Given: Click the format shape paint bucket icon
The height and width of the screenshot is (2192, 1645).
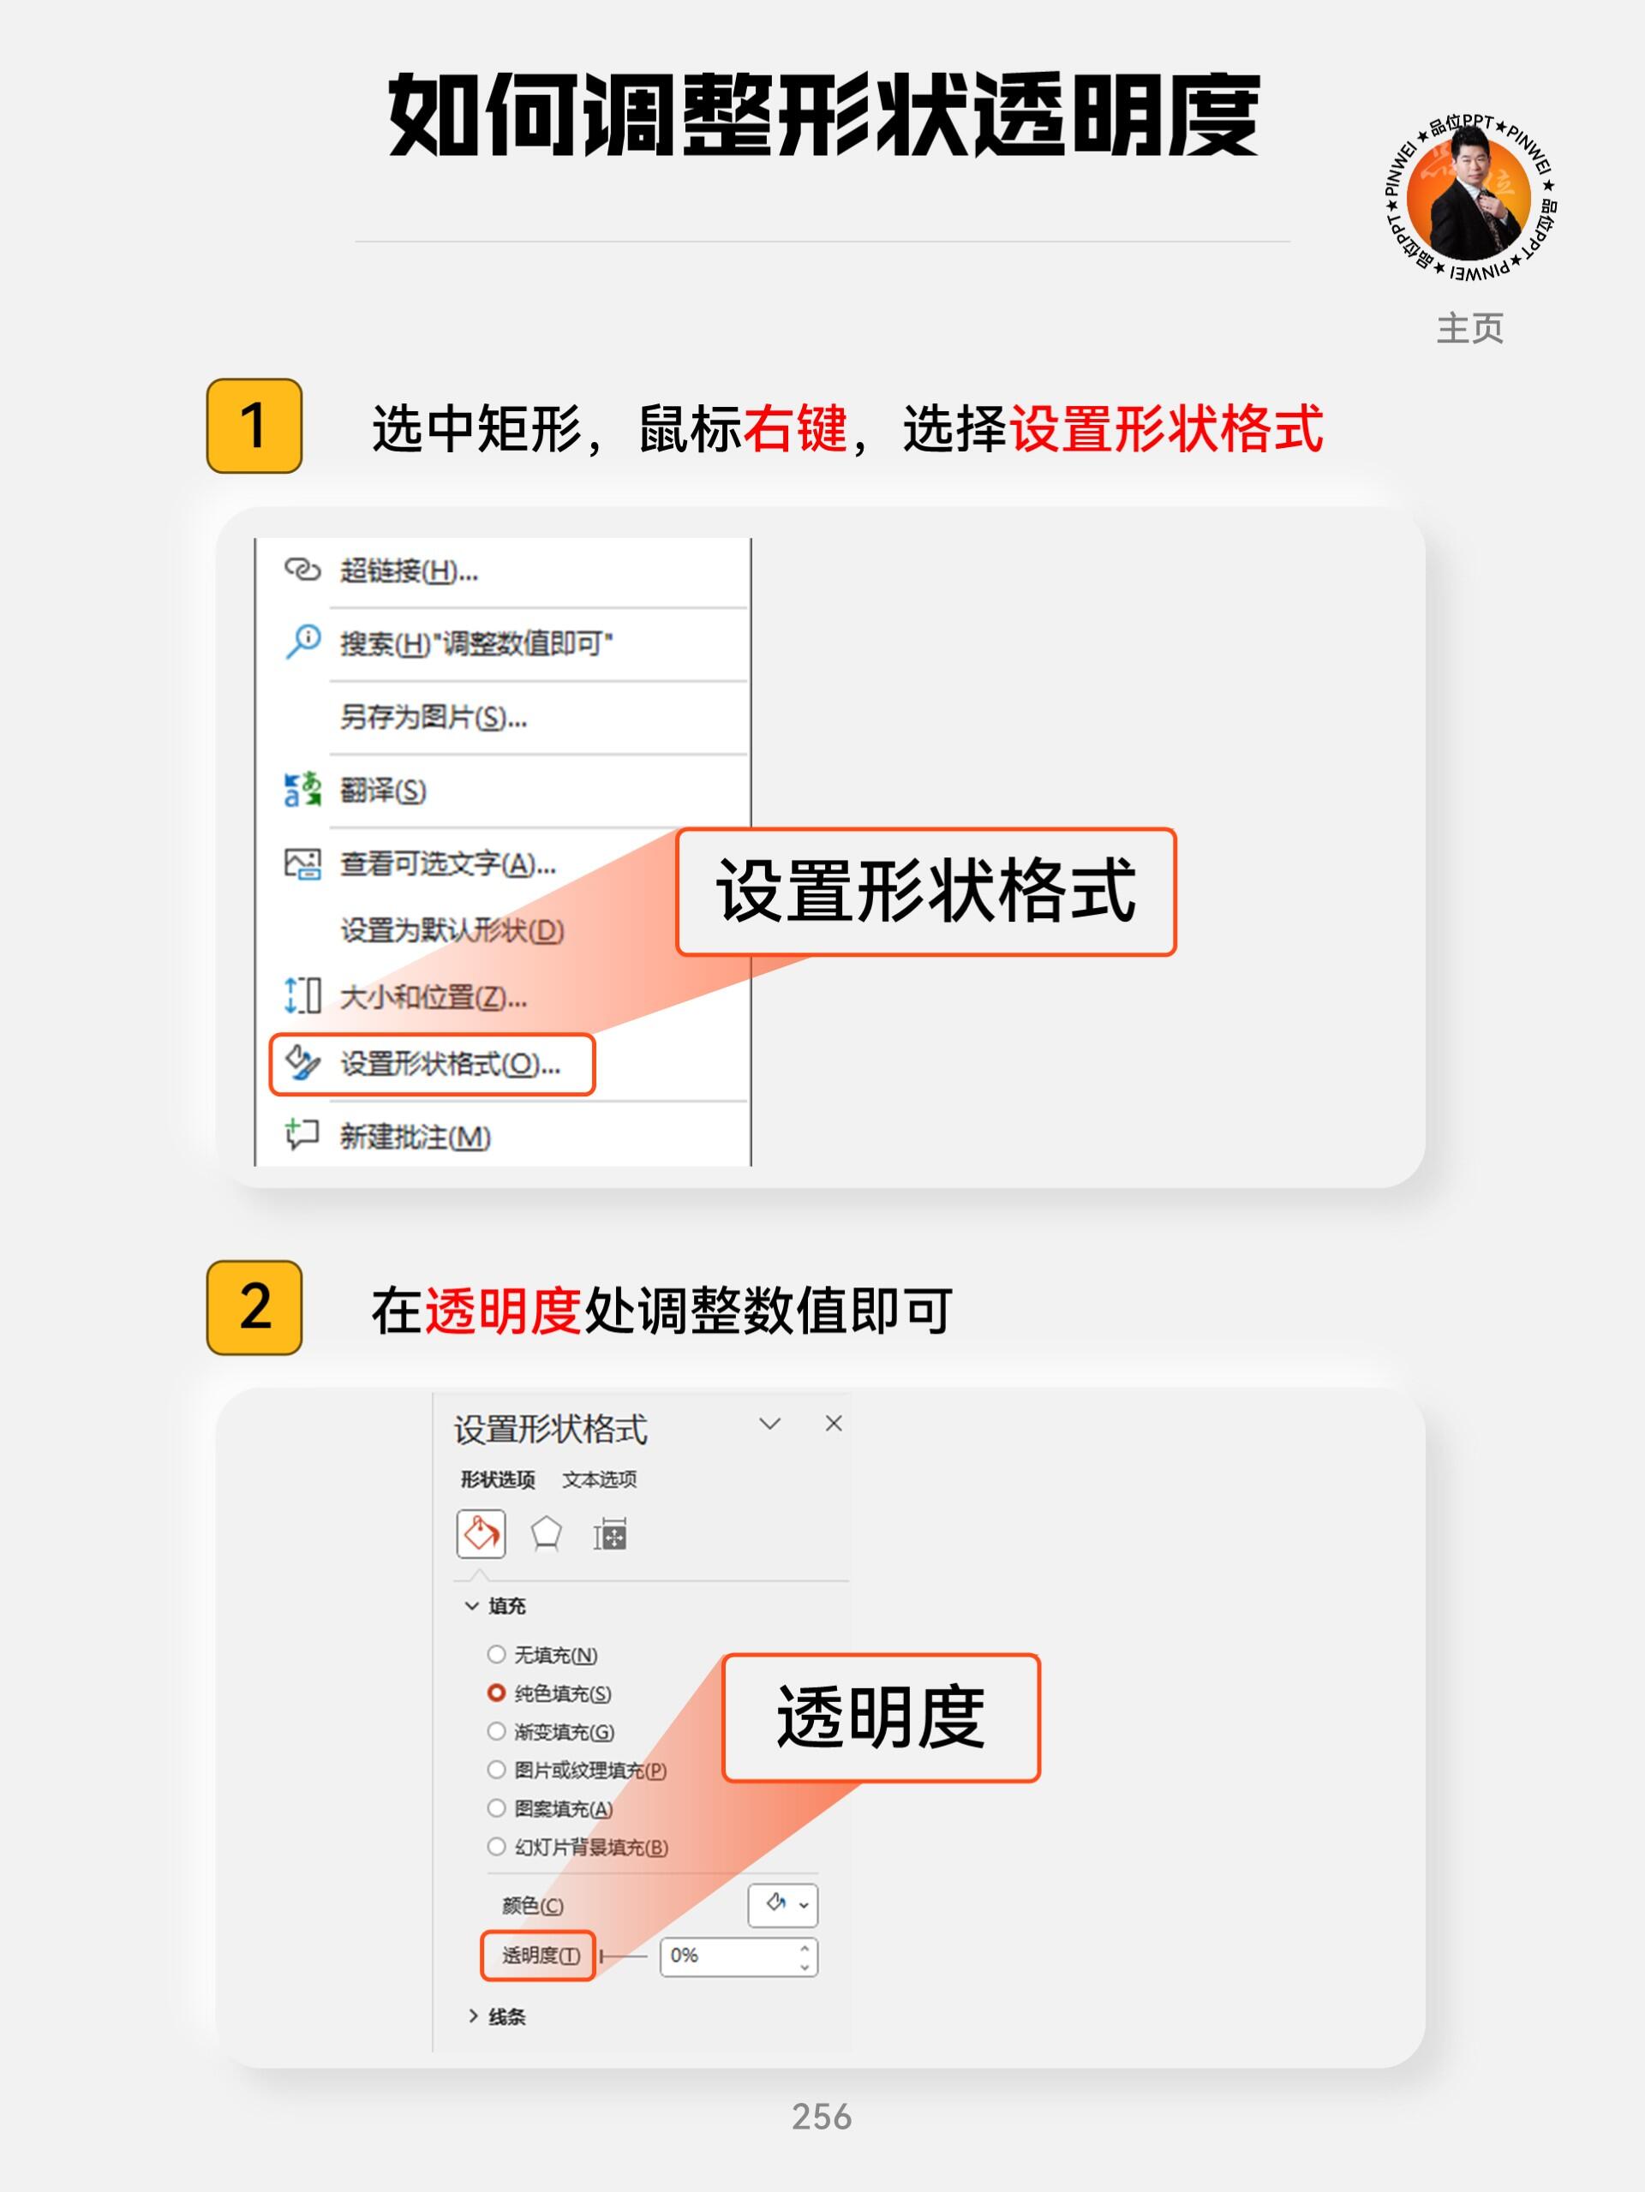Looking at the screenshot, I should (302, 1062).
